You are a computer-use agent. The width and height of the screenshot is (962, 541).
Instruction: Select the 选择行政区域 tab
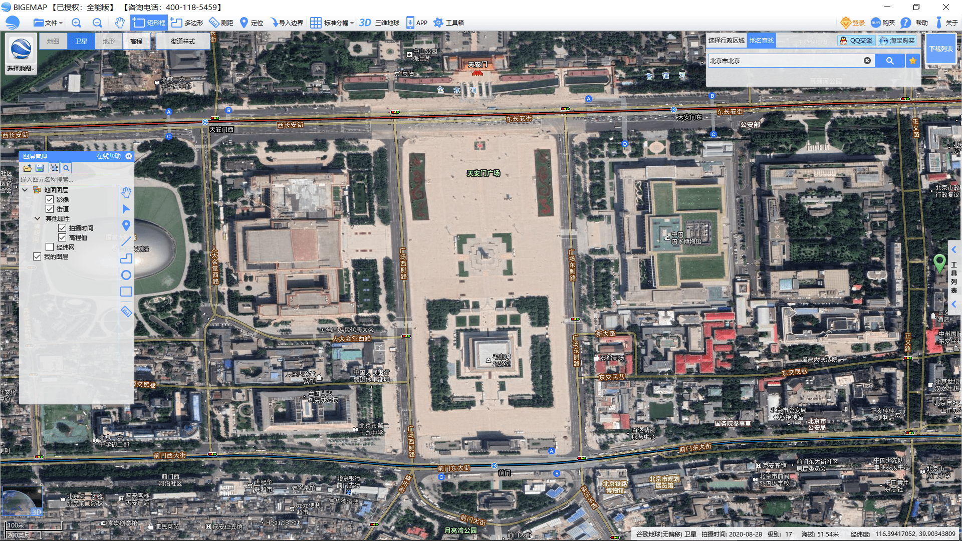point(727,41)
